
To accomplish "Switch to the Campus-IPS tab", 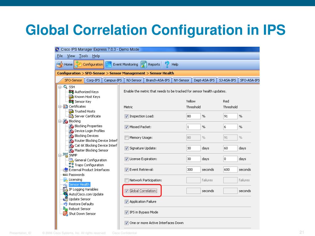I will click(x=113, y=80).
